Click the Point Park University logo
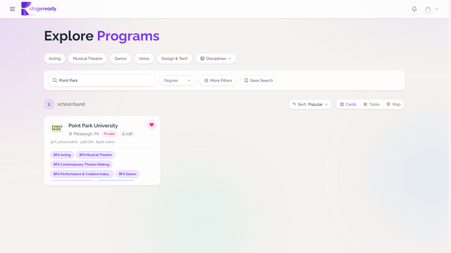Screen dimensions: 451x253 click(57, 129)
